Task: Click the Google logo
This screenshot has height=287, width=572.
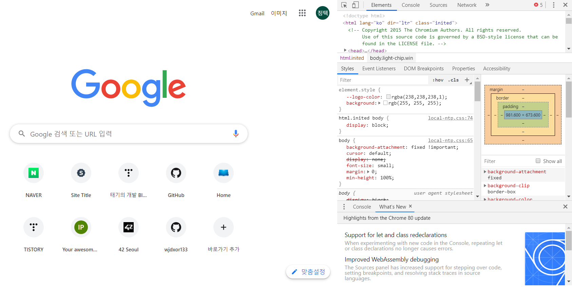Action: [x=129, y=88]
